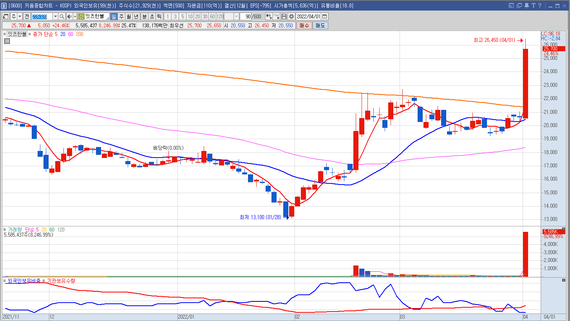570x321 pixels.
Task: Click the 외국인보유비중 indicator label
Action: 24,280
